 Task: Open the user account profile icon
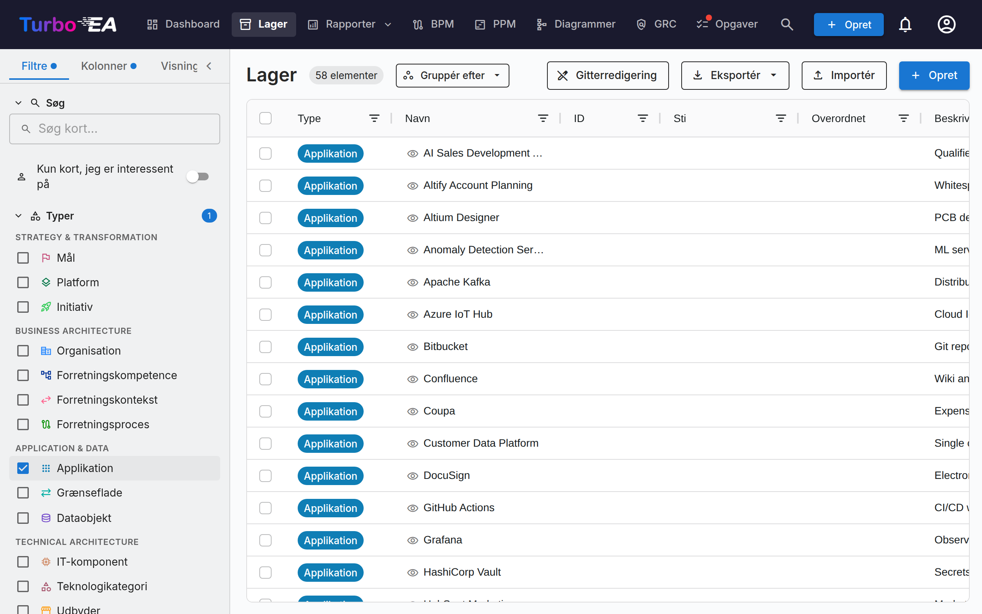click(946, 24)
